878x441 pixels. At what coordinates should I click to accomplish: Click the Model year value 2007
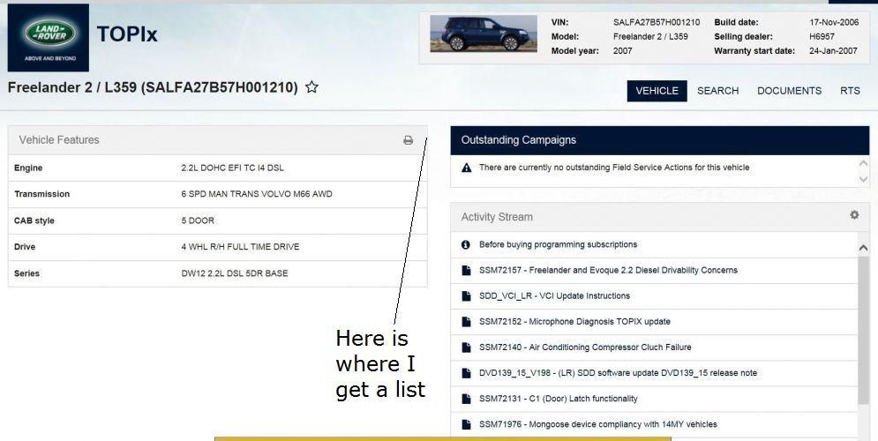(x=622, y=51)
